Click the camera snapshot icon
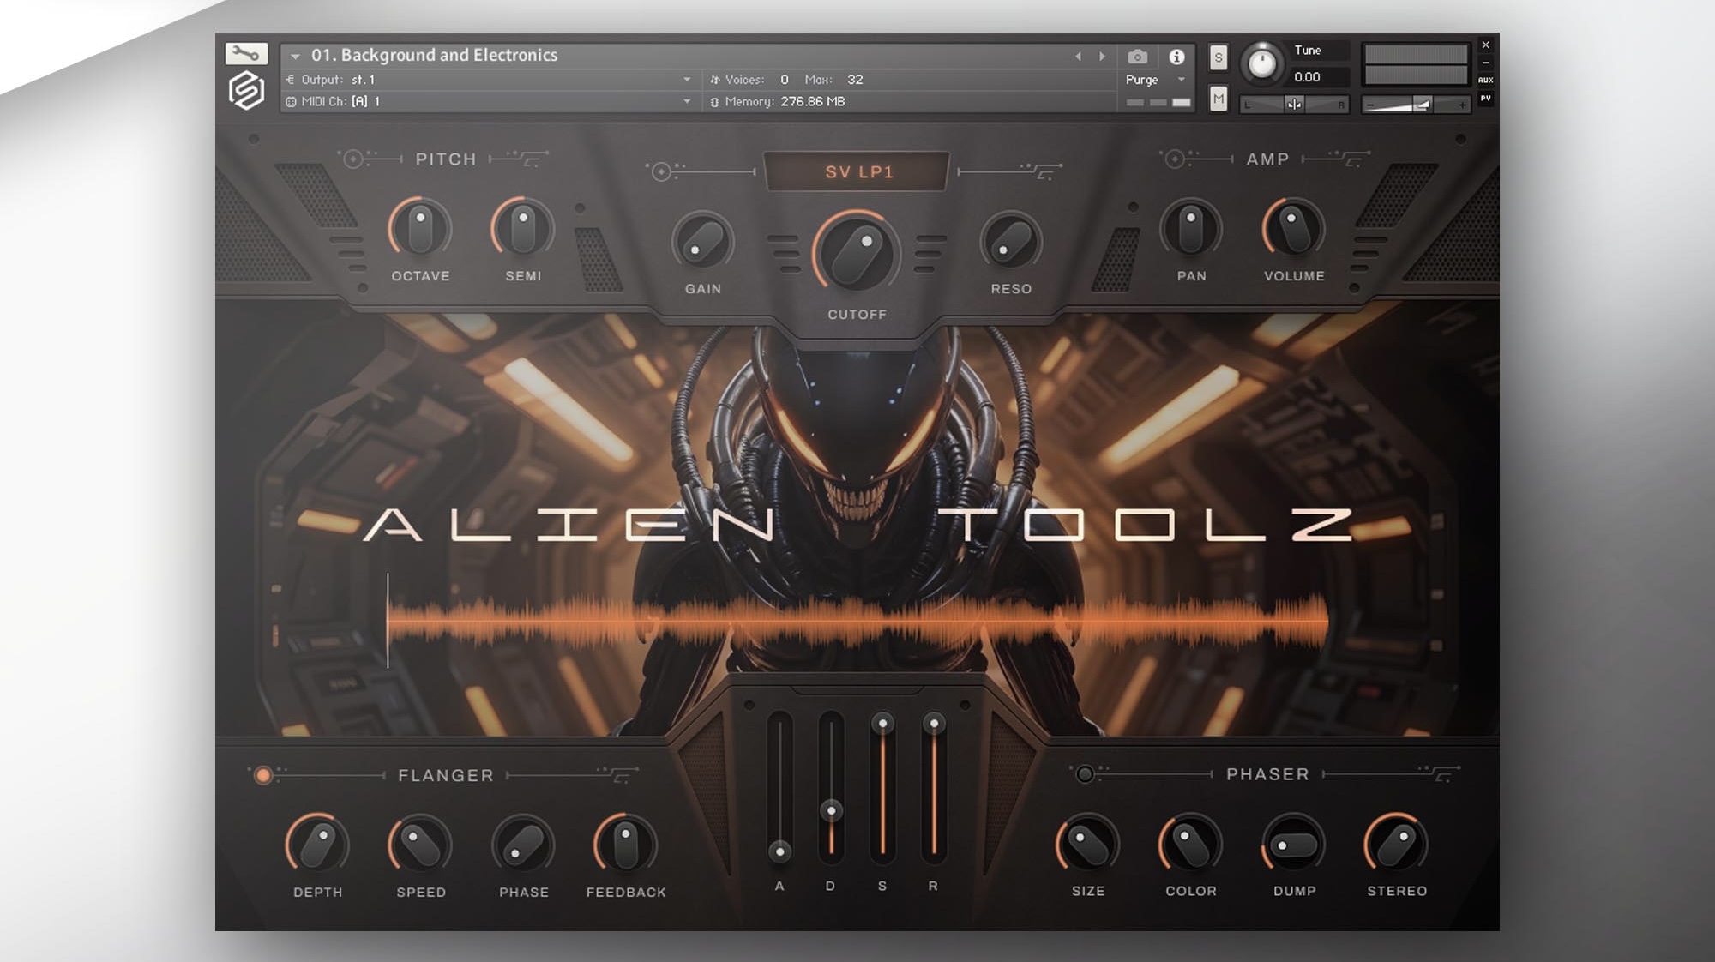1715x962 pixels. pos(1138,57)
